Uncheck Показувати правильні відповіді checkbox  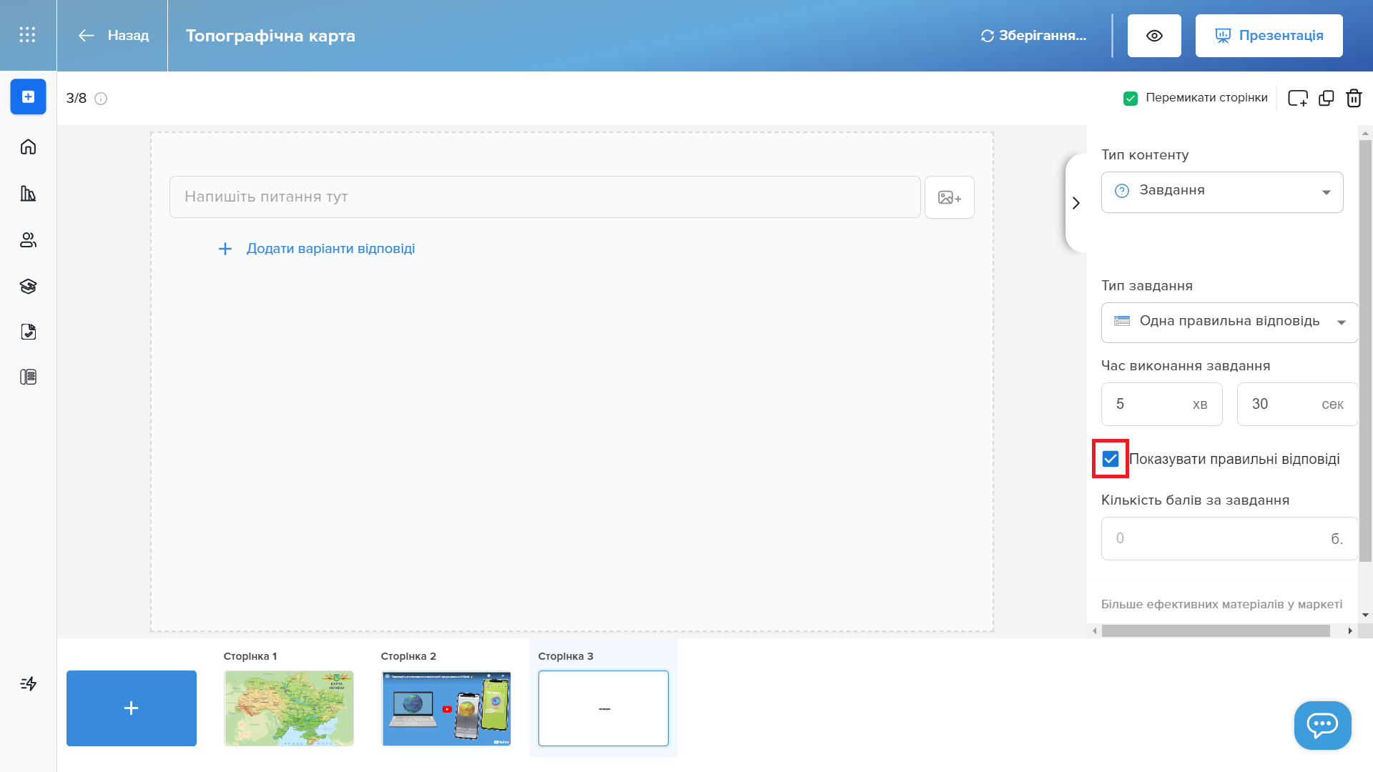tap(1111, 459)
